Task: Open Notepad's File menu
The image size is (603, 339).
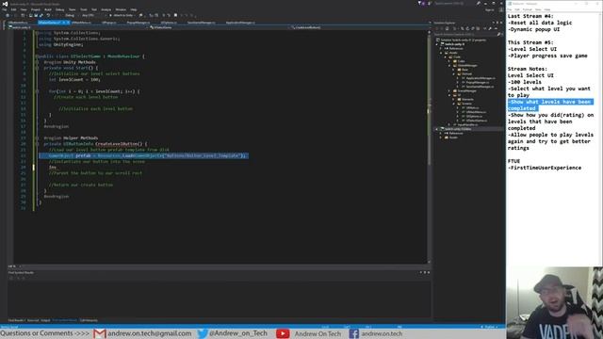Action: click(x=510, y=9)
